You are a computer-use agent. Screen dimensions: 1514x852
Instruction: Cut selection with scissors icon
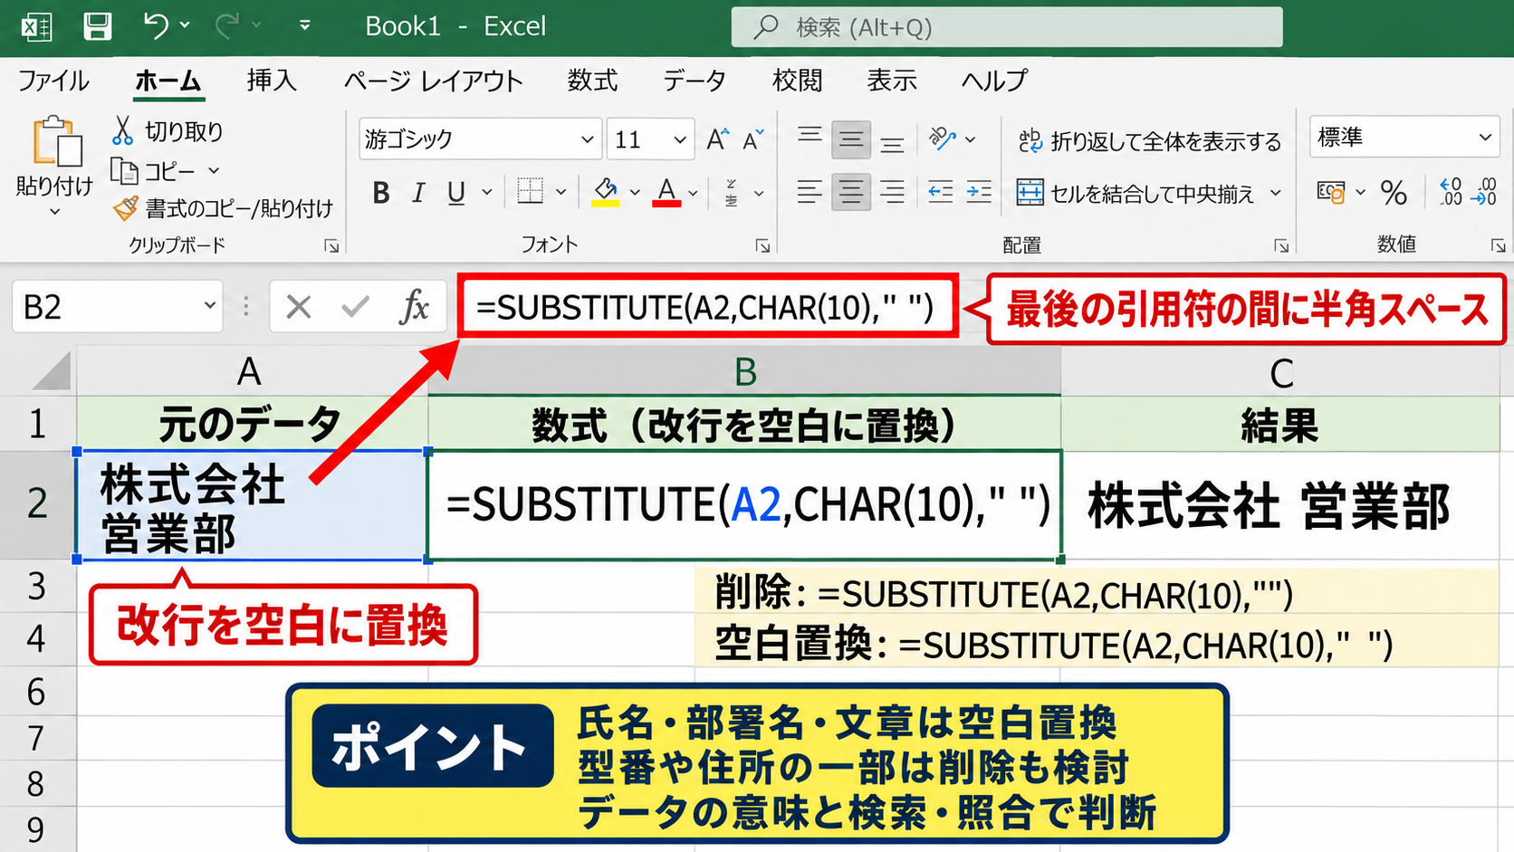click(122, 130)
